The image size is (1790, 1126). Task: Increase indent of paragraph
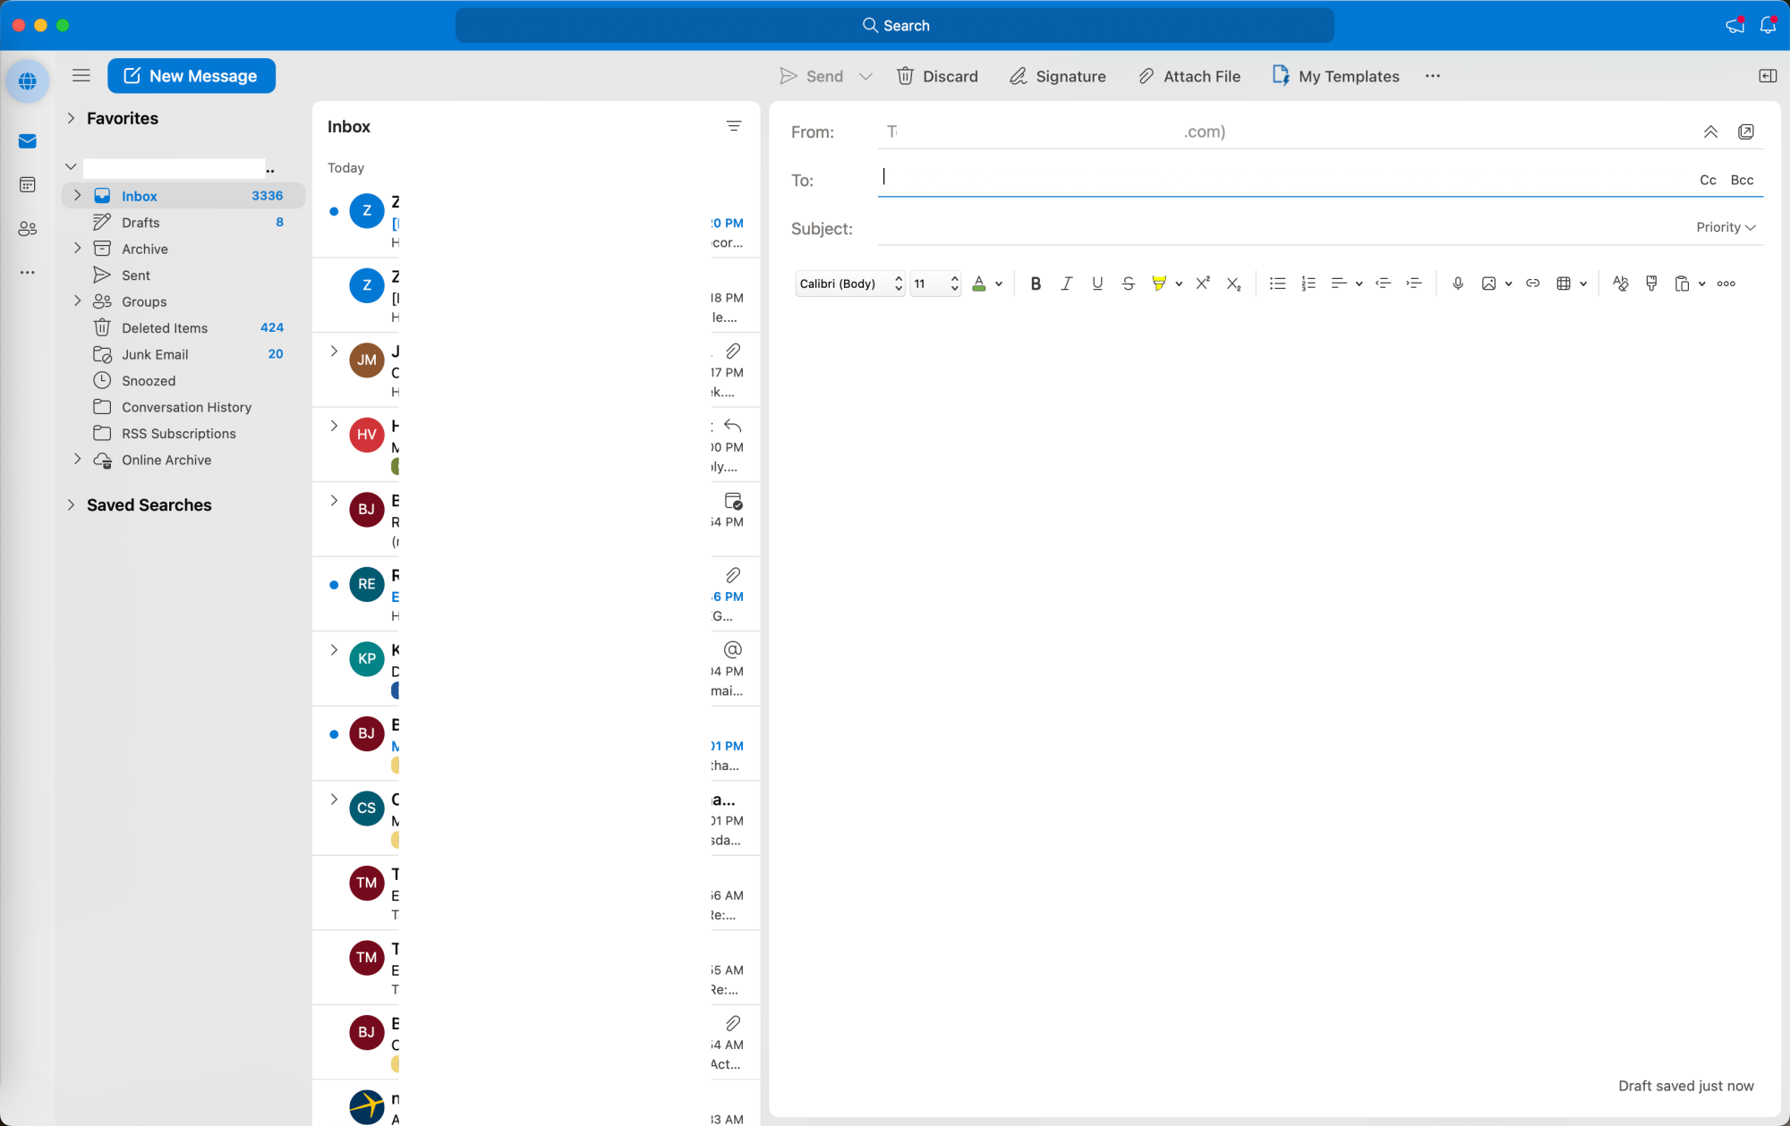[x=1414, y=284]
